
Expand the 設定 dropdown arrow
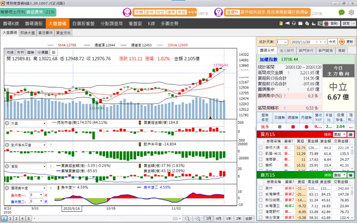pyautogui.click(x=354, y=24)
